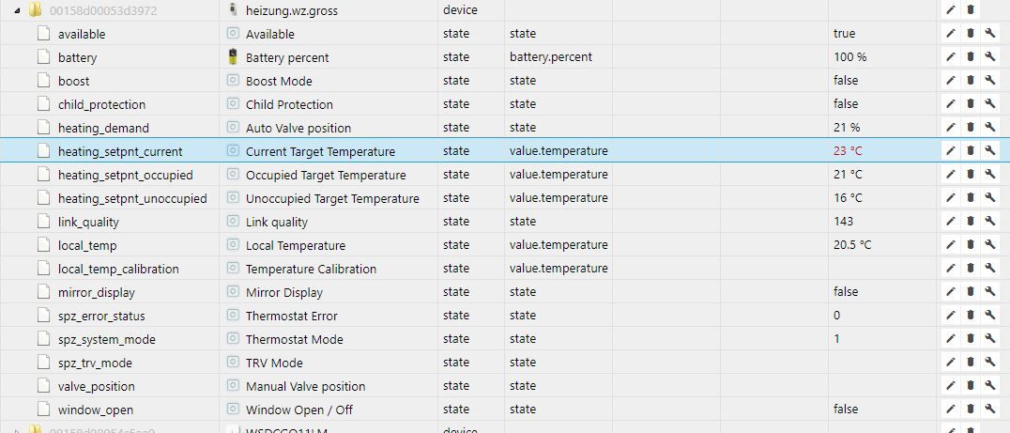The height and width of the screenshot is (433, 1010).
Task: Click the empty value cell of spz_trv_mode
Action: click(882, 363)
